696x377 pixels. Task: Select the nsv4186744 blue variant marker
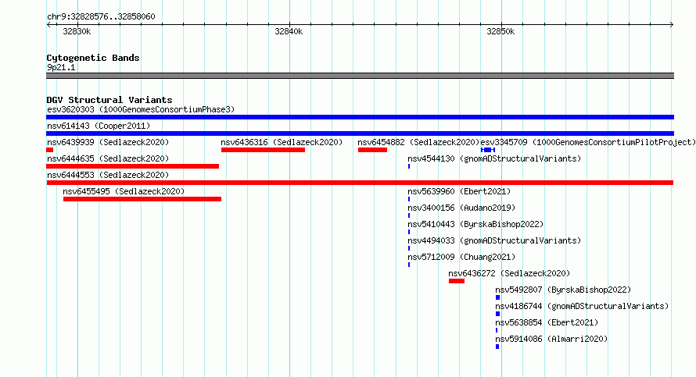click(497, 314)
